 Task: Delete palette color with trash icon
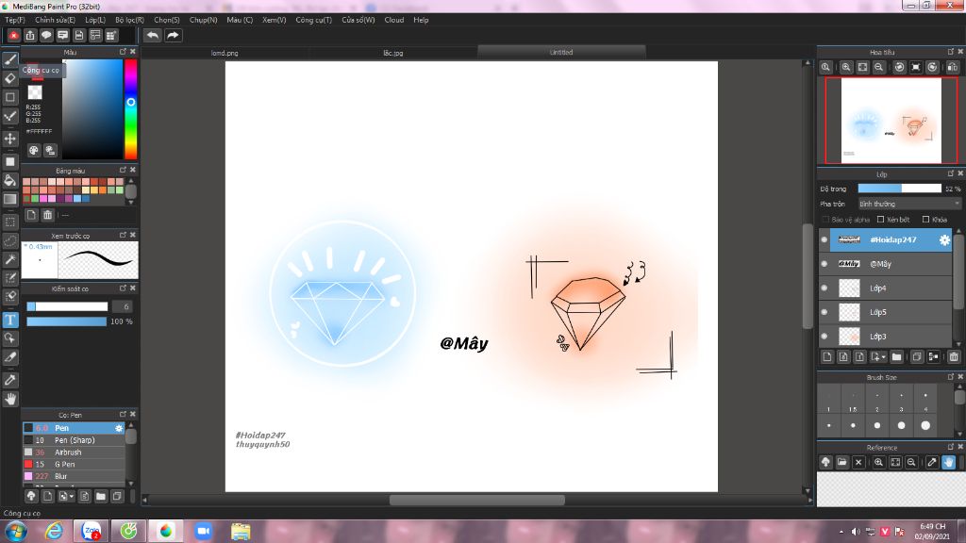point(47,215)
